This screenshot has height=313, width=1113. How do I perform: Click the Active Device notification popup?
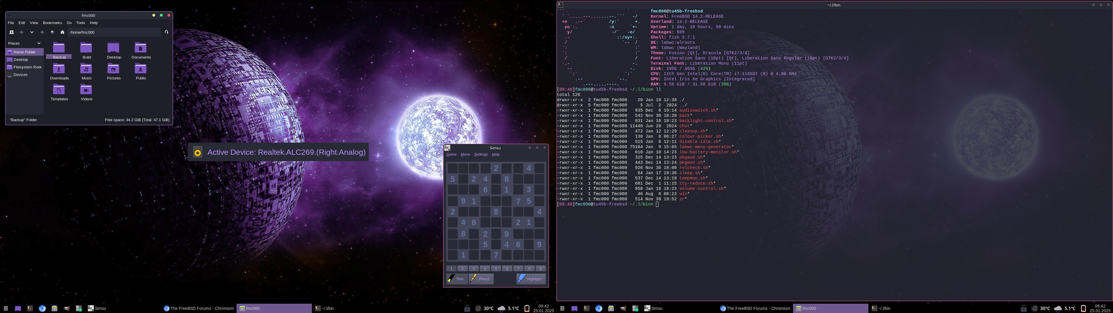(x=278, y=152)
